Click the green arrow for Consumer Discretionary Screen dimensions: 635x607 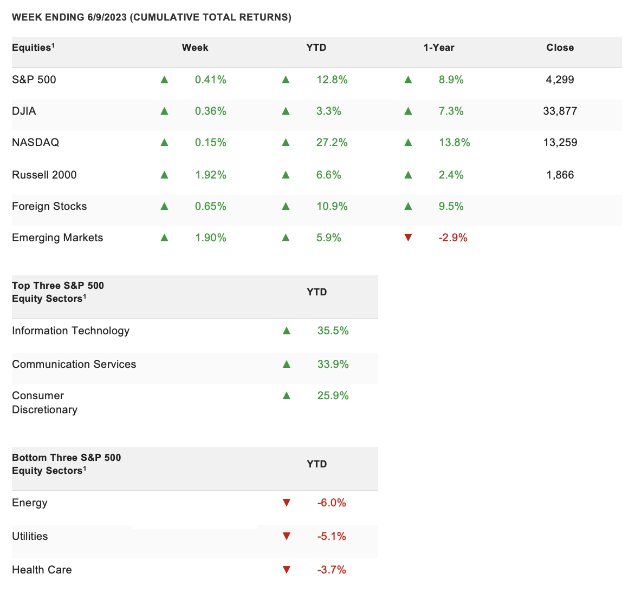click(x=286, y=395)
